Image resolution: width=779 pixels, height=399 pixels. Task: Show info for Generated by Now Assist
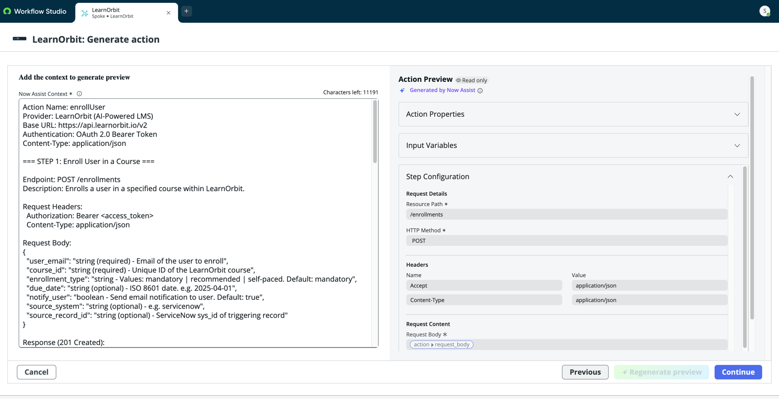(480, 91)
